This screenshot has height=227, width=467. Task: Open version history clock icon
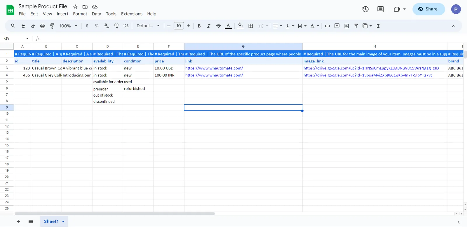pos(365,9)
